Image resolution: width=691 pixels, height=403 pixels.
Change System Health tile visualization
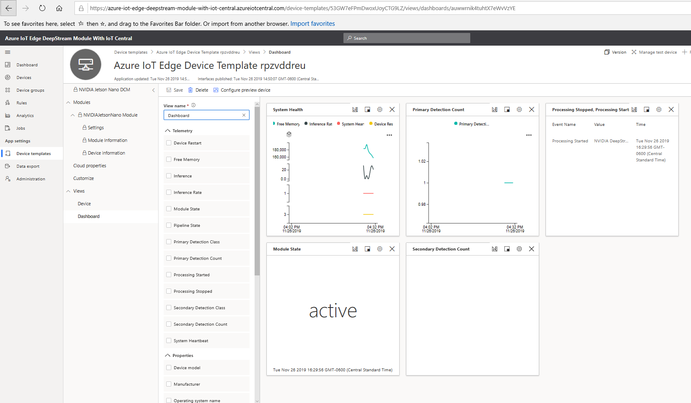(355, 109)
